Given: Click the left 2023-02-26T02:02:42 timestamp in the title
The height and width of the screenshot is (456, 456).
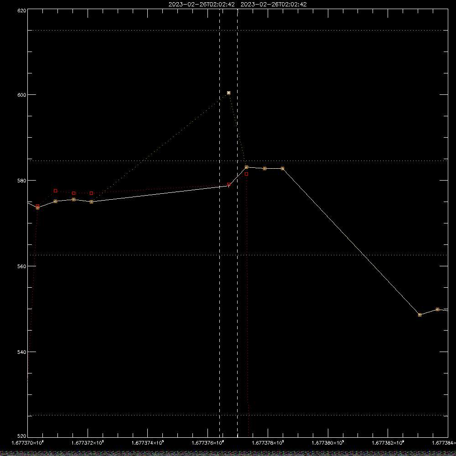Looking at the screenshot, I should (202, 5).
